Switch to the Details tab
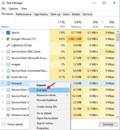The image size is (120, 130). click(x=76, y=14)
